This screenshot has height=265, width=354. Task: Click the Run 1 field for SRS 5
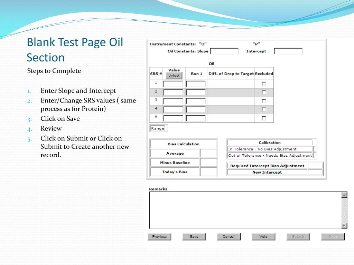196,118
